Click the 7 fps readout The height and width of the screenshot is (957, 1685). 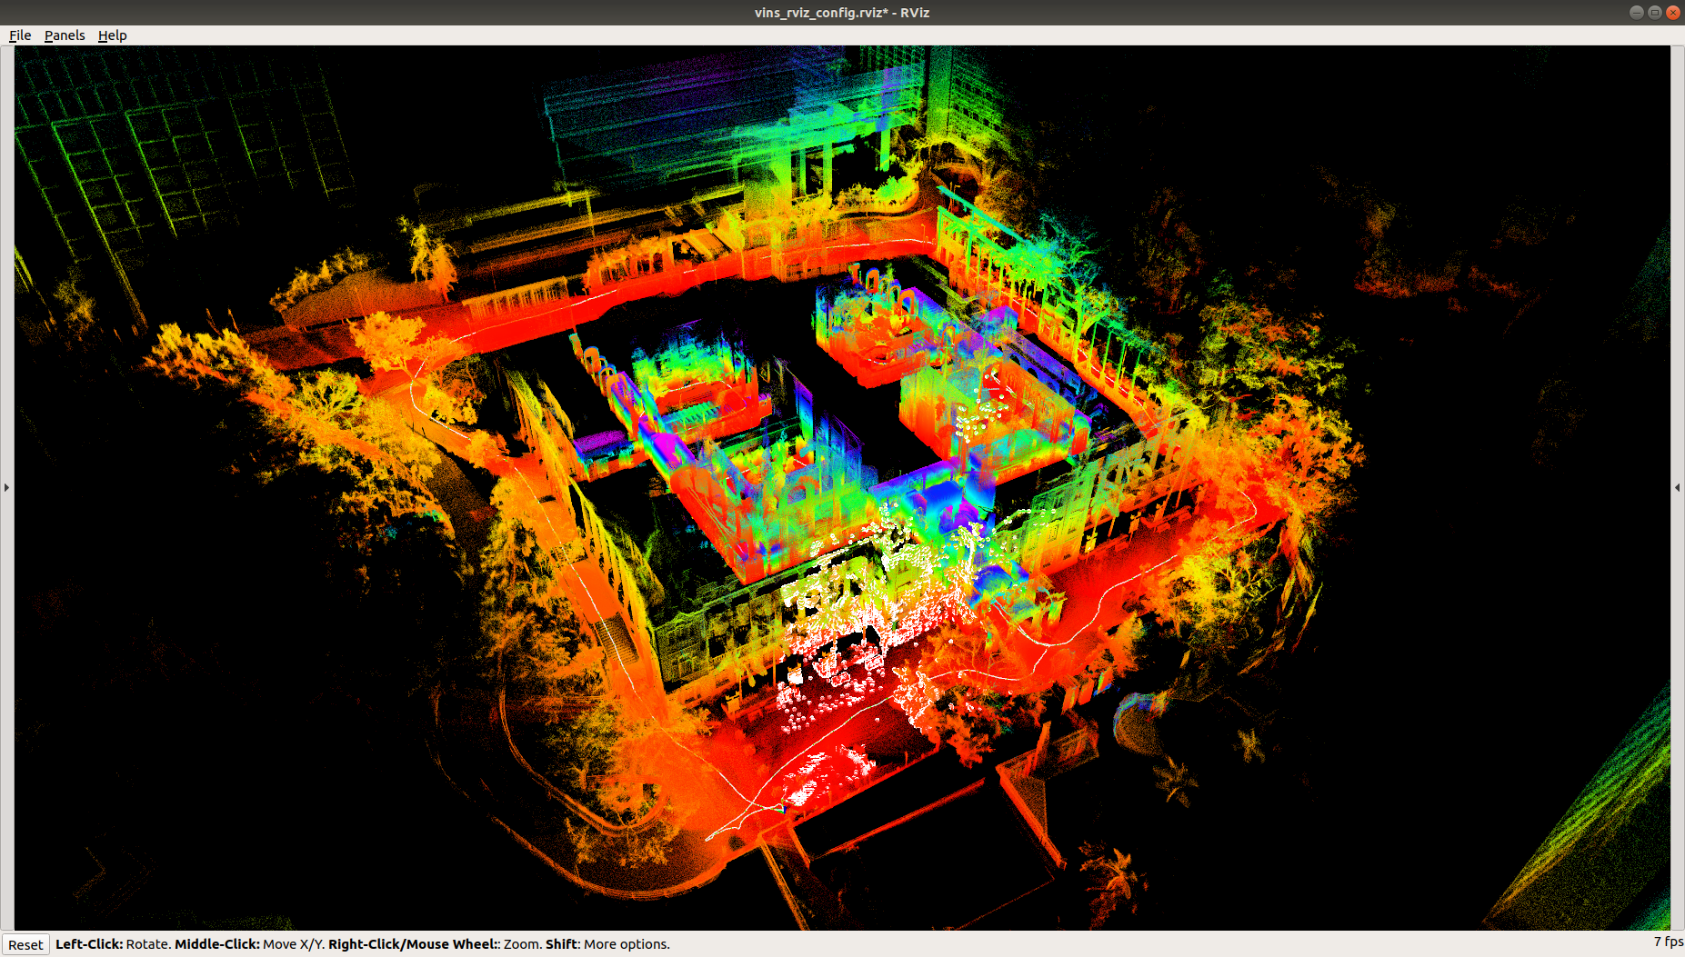1669,942
